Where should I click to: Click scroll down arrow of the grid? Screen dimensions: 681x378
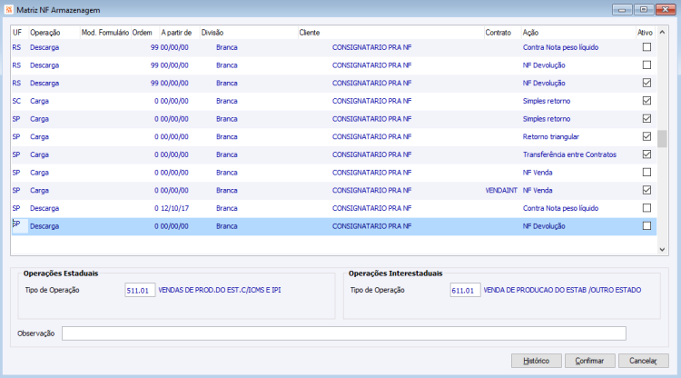pos(662,249)
